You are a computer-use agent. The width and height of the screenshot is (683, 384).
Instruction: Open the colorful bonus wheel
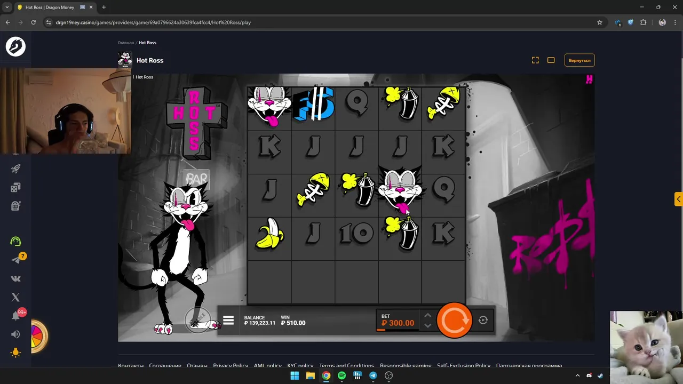point(39,336)
